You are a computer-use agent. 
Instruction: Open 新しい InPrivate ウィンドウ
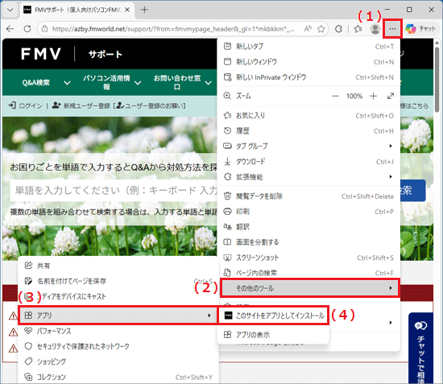click(308, 77)
